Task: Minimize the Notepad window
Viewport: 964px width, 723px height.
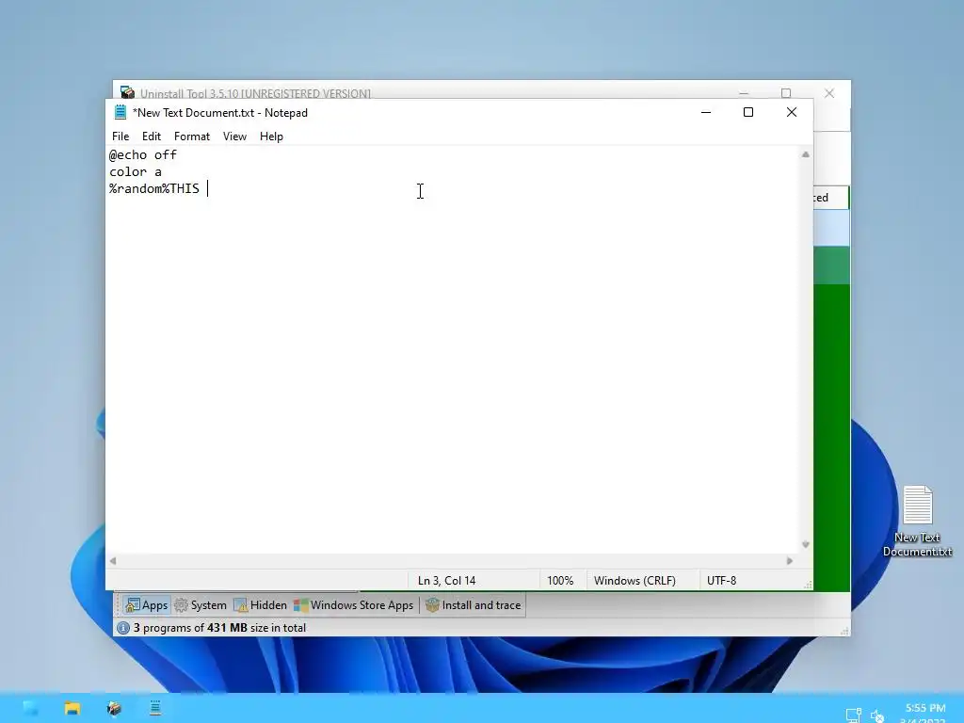Action: point(706,112)
